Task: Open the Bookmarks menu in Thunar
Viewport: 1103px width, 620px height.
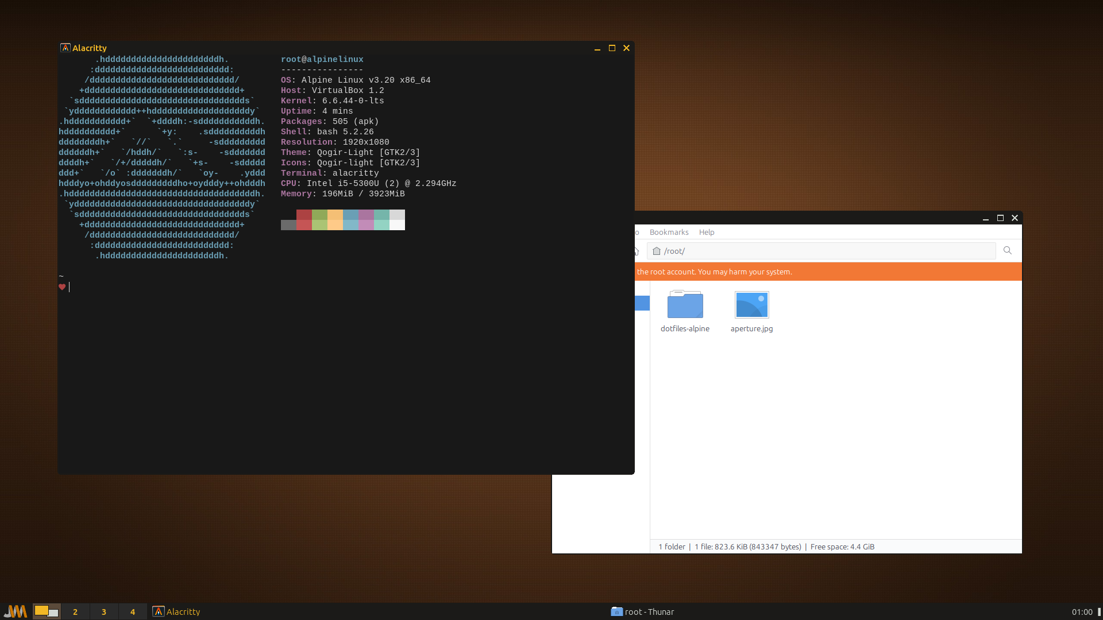Action: pyautogui.click(x=669, y=232)
